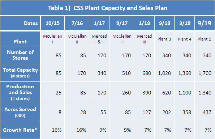Select the 1,700 total capacity value

pos(205,73)
